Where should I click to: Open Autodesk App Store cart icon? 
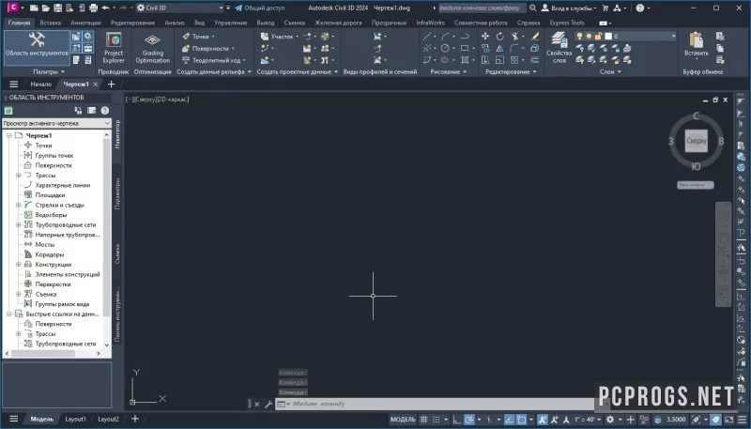click(605, 8)
